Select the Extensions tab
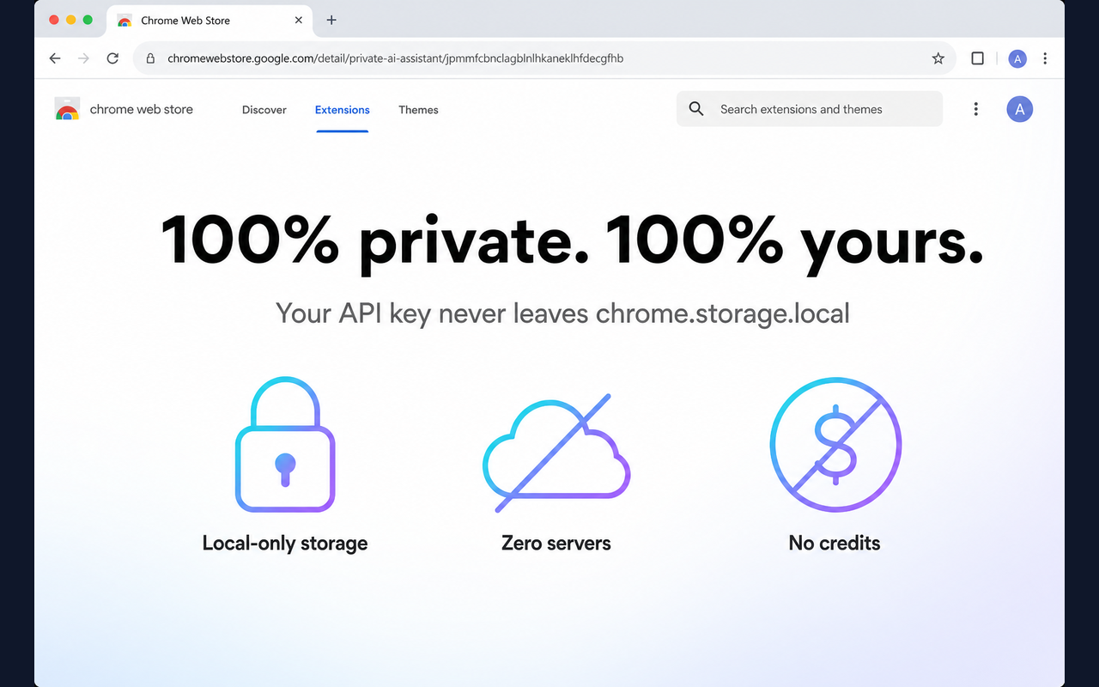1099x687 pixels. click(x=343, y=110)
